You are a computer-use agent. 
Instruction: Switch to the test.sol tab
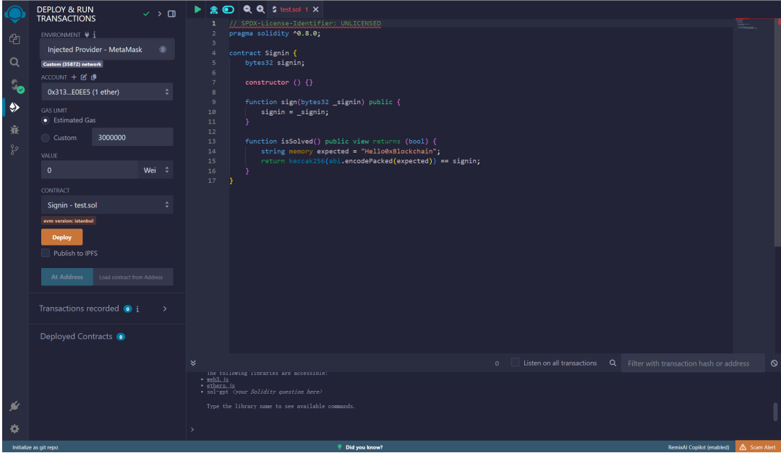pyautogui.click(x=291, y=9)
